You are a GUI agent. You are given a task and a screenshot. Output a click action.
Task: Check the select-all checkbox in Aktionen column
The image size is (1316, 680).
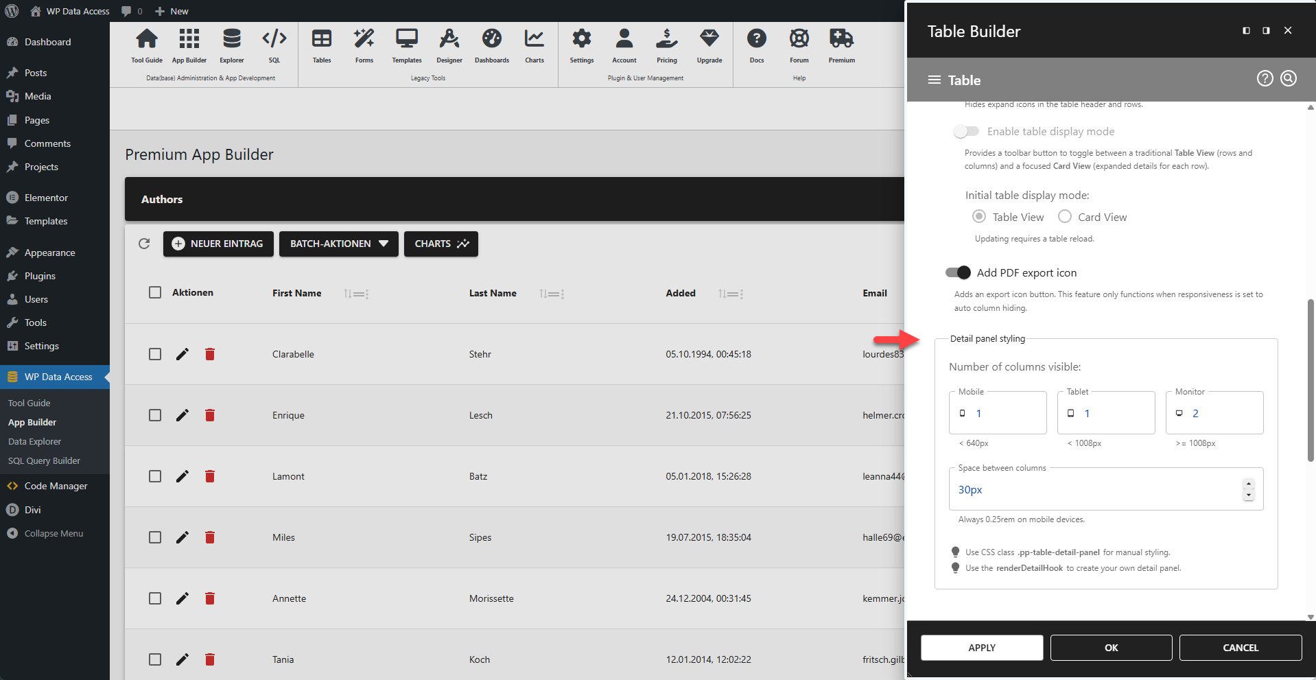[155, 292]
